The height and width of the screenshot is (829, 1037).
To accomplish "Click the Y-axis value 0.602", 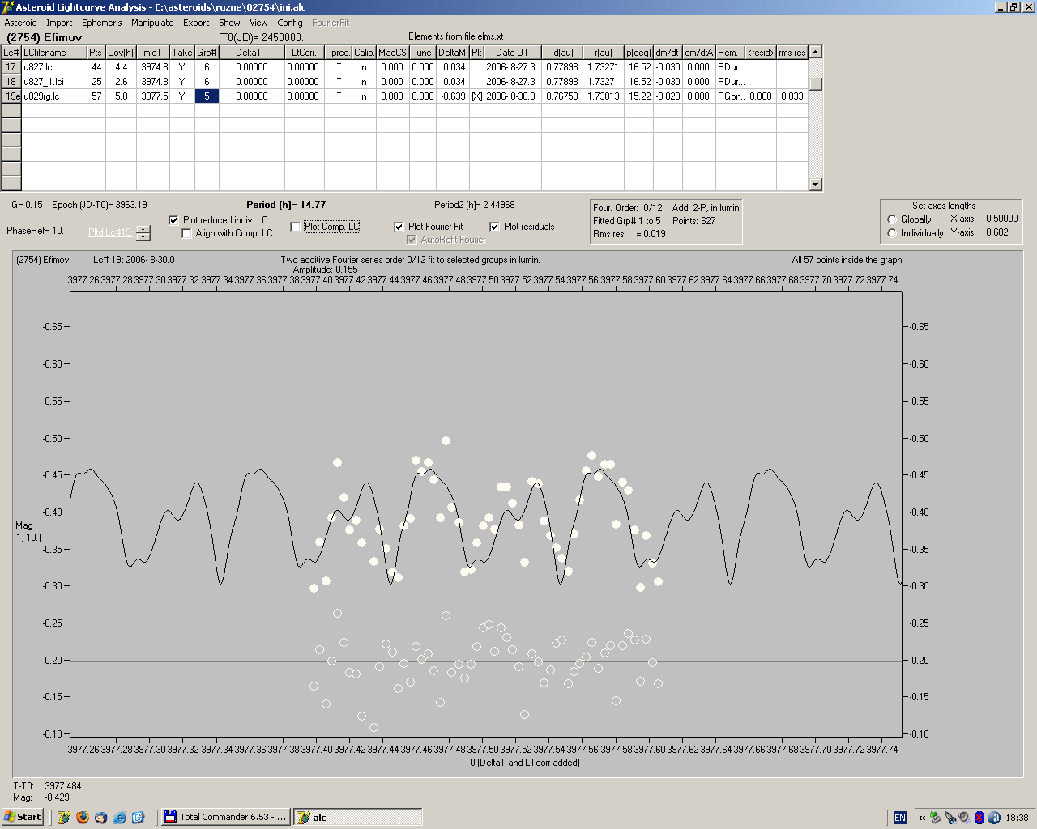I will point(997,232).
